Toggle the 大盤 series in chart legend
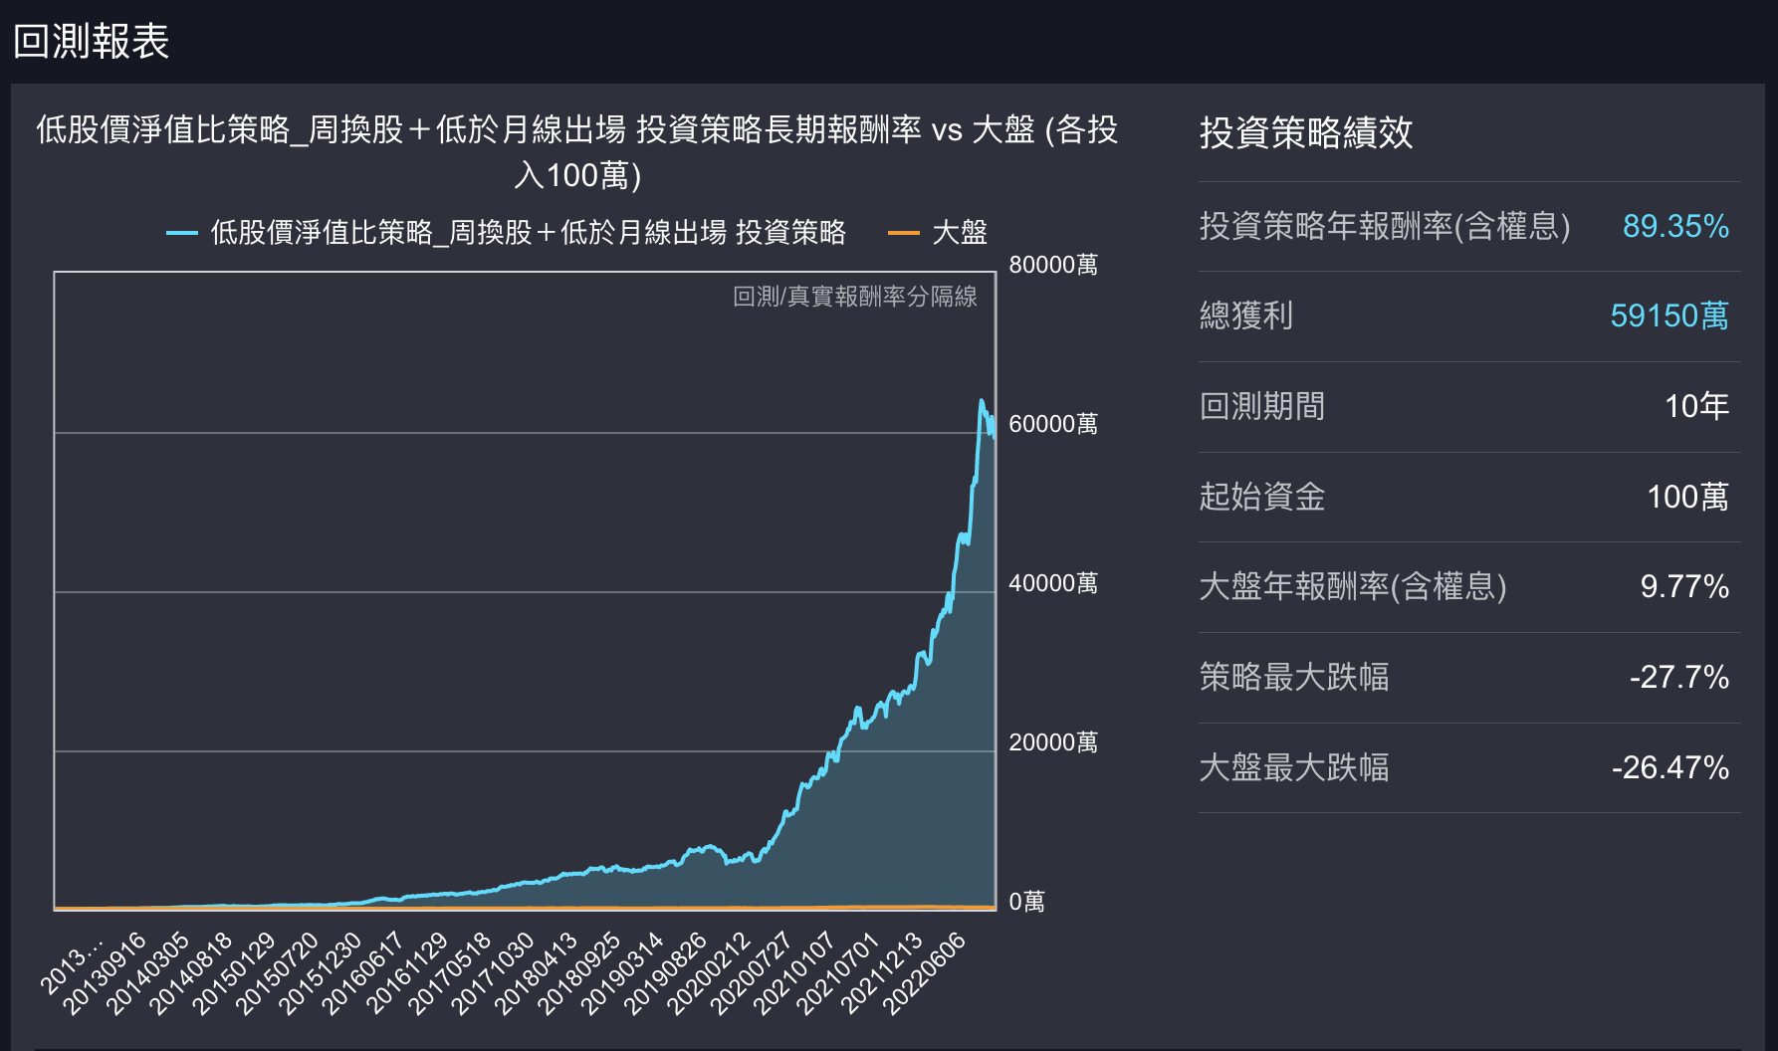 coord(959,233)
